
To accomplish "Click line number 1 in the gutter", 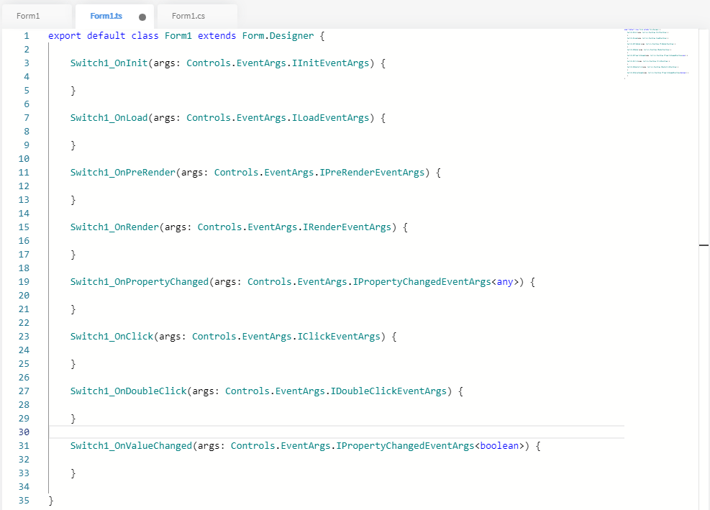I will click(x=27, y=36).
